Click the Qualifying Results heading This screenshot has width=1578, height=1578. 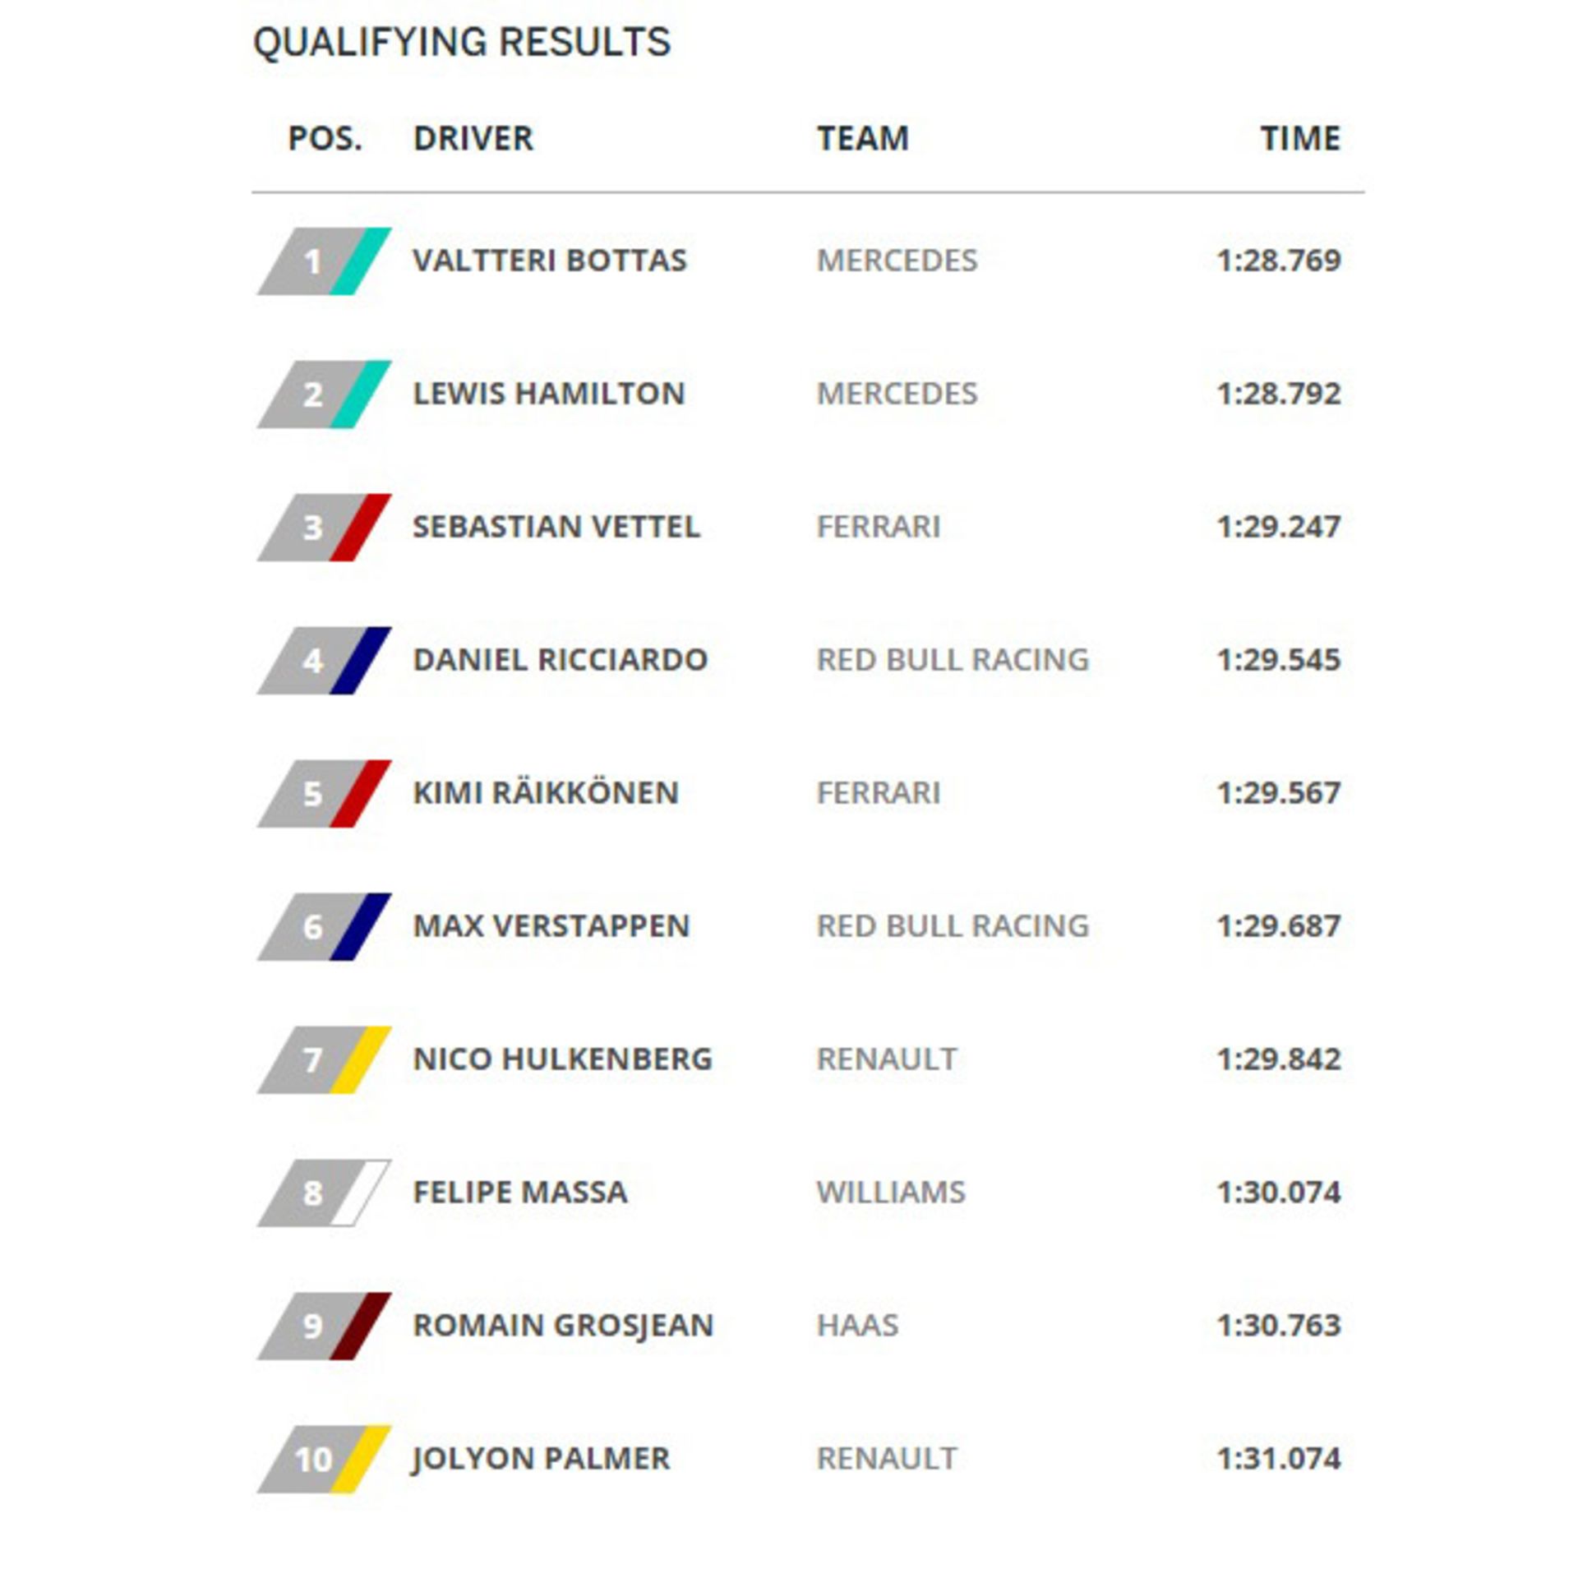[x=462, y=42]
